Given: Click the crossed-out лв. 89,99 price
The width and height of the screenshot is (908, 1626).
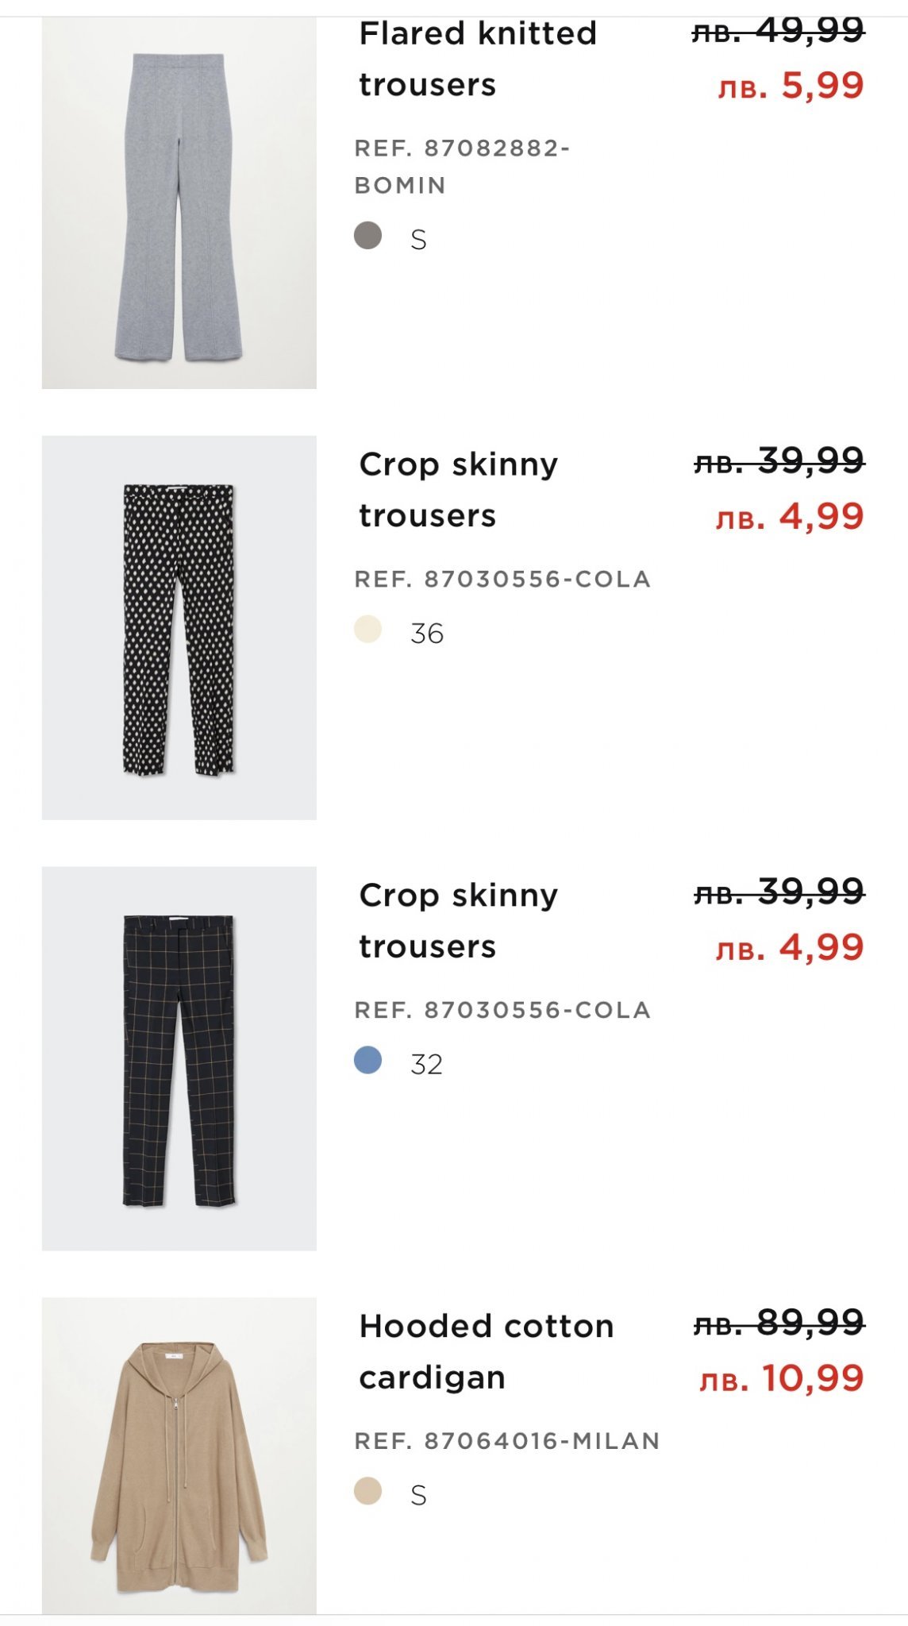Looking at the screenshot, I should (779, 1324).
